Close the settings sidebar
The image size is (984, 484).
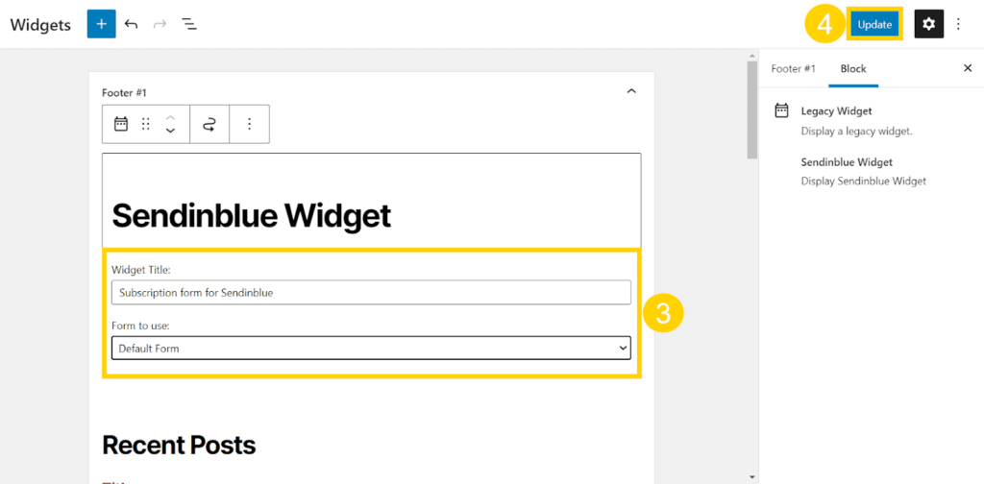point(968,68)
